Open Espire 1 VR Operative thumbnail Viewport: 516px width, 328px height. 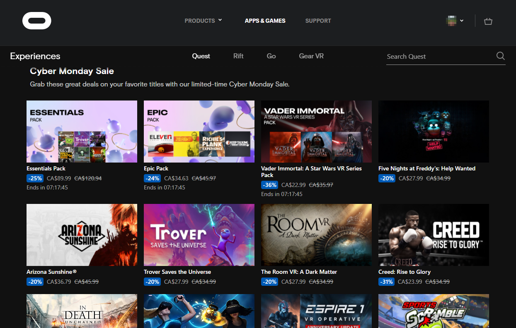316,311
